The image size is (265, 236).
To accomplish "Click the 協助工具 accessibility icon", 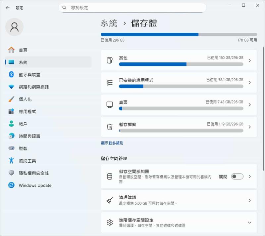I will [11, 161].
